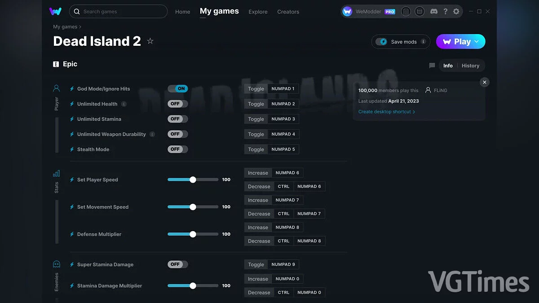Image resolution: width=539 pixels, height=303 pixels.
Task: Click the Toggle button for NUMPAD 1
Action: click(256, 89)
